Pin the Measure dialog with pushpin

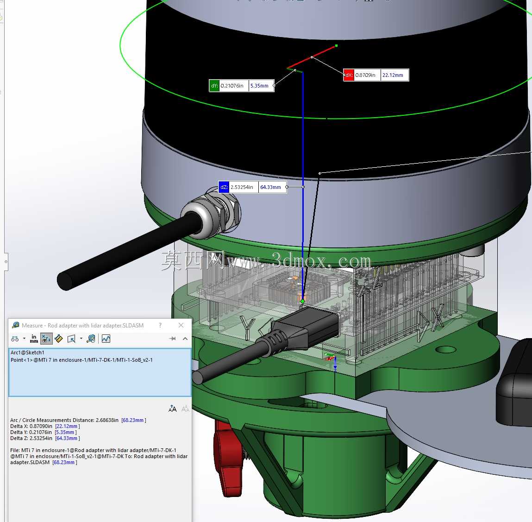click(172, 339)
